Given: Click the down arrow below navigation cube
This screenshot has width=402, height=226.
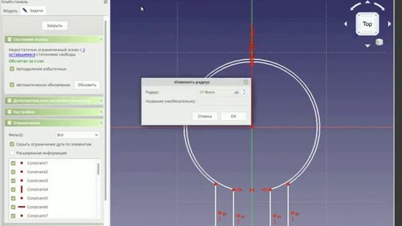Looking at the screenshot, I should pyautogui.click(x=367, y=46).
